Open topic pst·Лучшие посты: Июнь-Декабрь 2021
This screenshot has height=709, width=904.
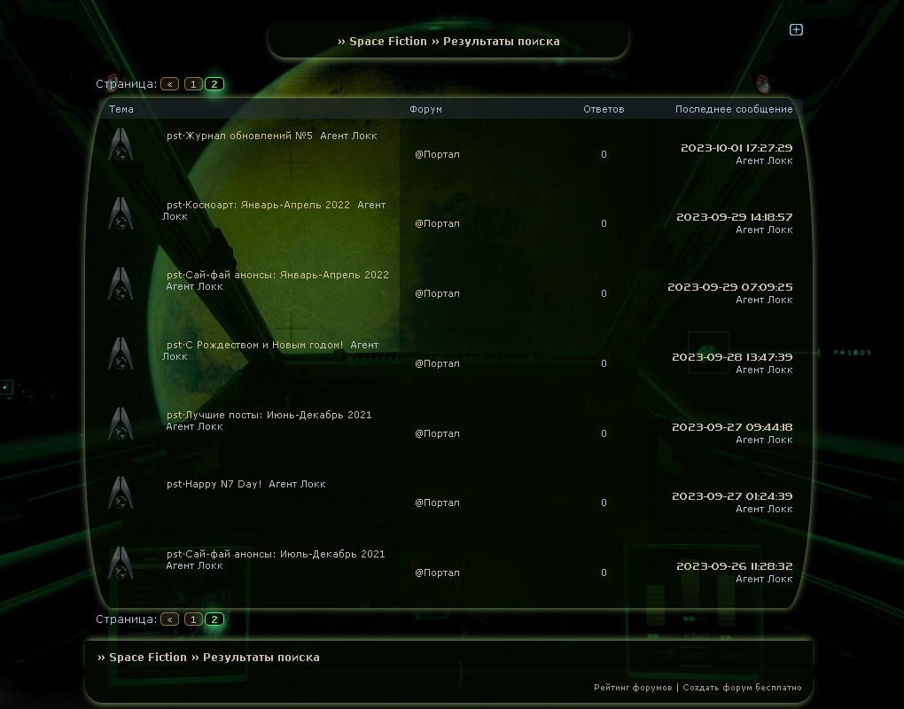[x=269, y=415]
